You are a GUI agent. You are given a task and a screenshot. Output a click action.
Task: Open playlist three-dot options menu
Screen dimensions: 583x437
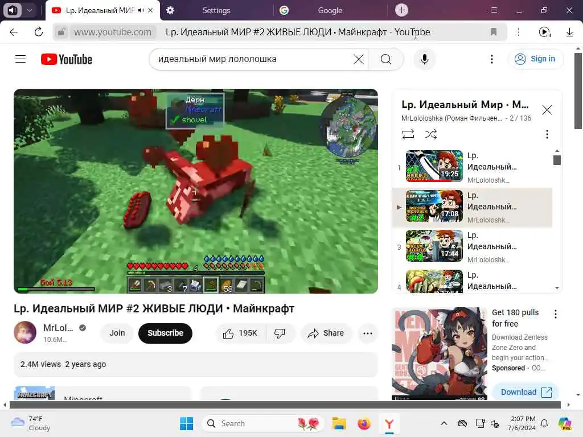click(x=547, y=134)
